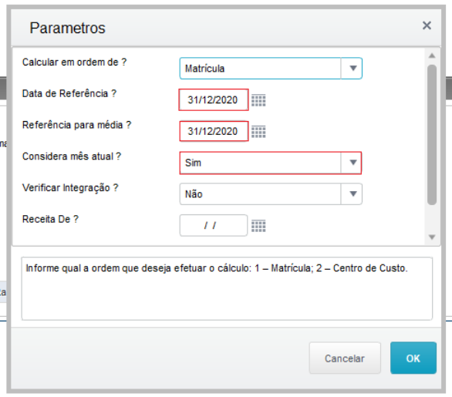Viewport: 452px width, 397px height.
Task: Click the Referência para média date field
Action: coord(214,131)
